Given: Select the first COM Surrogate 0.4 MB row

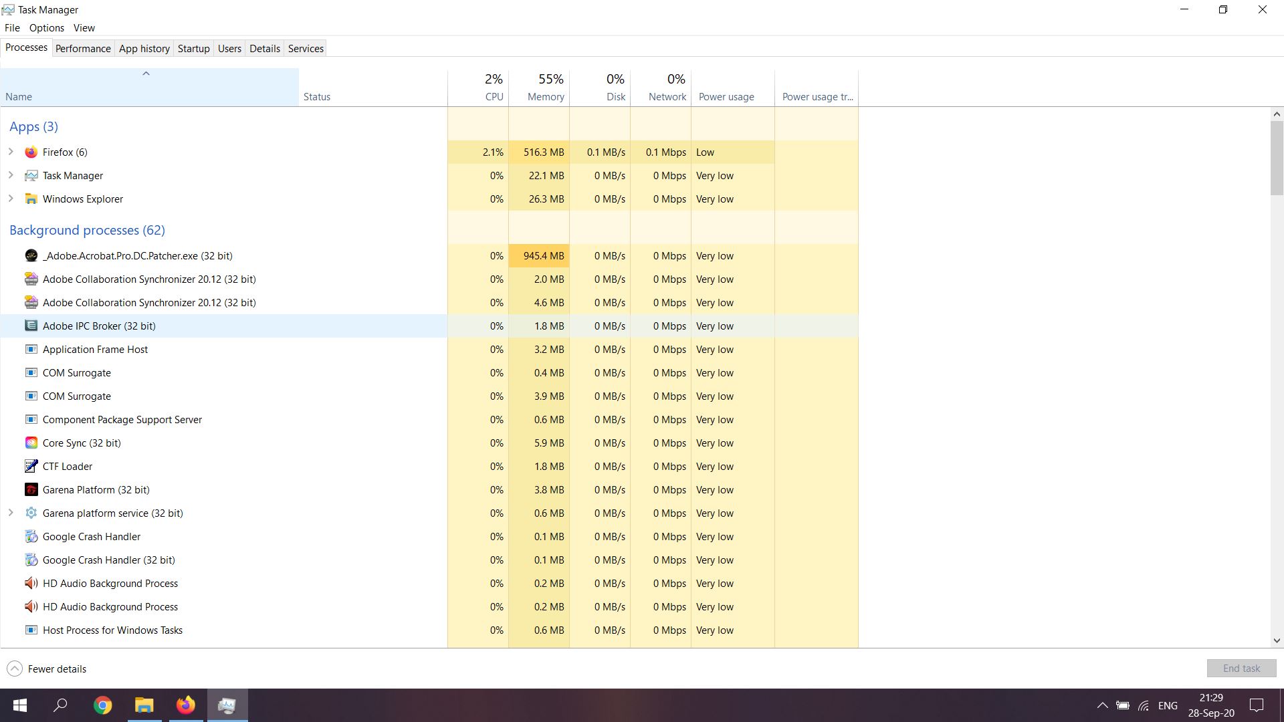Looking at the screenshot, I should [x=429, y=373].
